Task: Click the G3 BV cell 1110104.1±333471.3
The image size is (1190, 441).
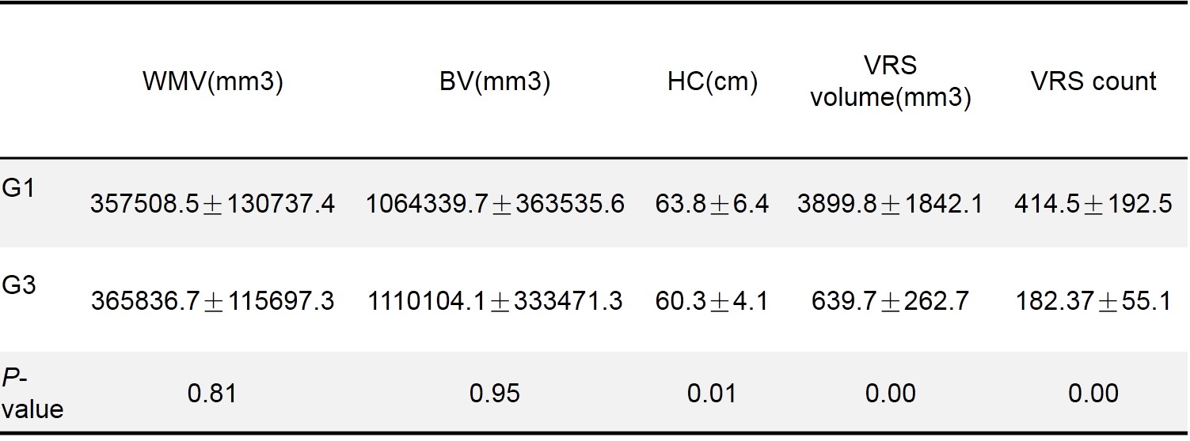Action: point(495,301)
